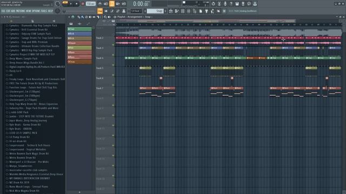Image resolution: width=346 pixels, height=194 pixels.
Task: Select the 'Snare' pattern in picker
Action: click(79, 43)
